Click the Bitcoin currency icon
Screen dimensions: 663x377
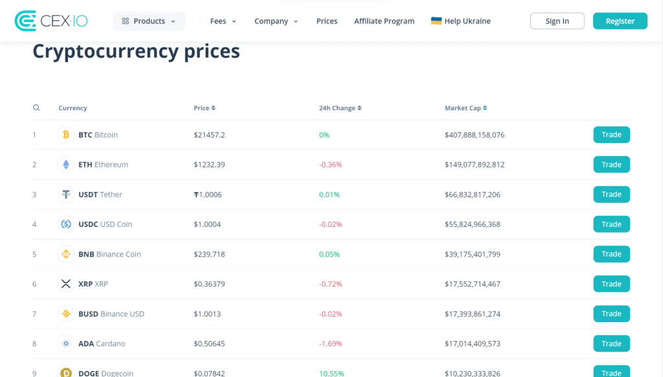pos(65,135)
